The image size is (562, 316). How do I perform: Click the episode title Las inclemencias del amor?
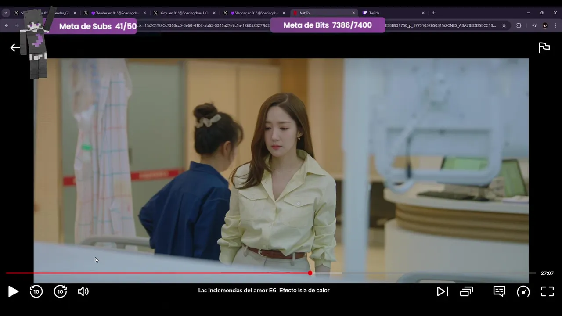pyautogui.click(x=233, y=291)
